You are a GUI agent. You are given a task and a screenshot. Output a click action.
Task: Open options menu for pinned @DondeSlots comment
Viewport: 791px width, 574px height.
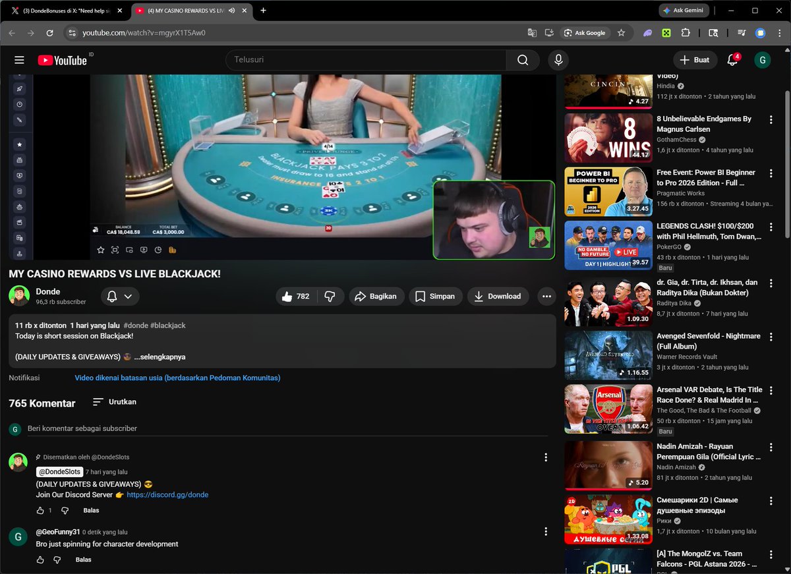pos(545,457)
